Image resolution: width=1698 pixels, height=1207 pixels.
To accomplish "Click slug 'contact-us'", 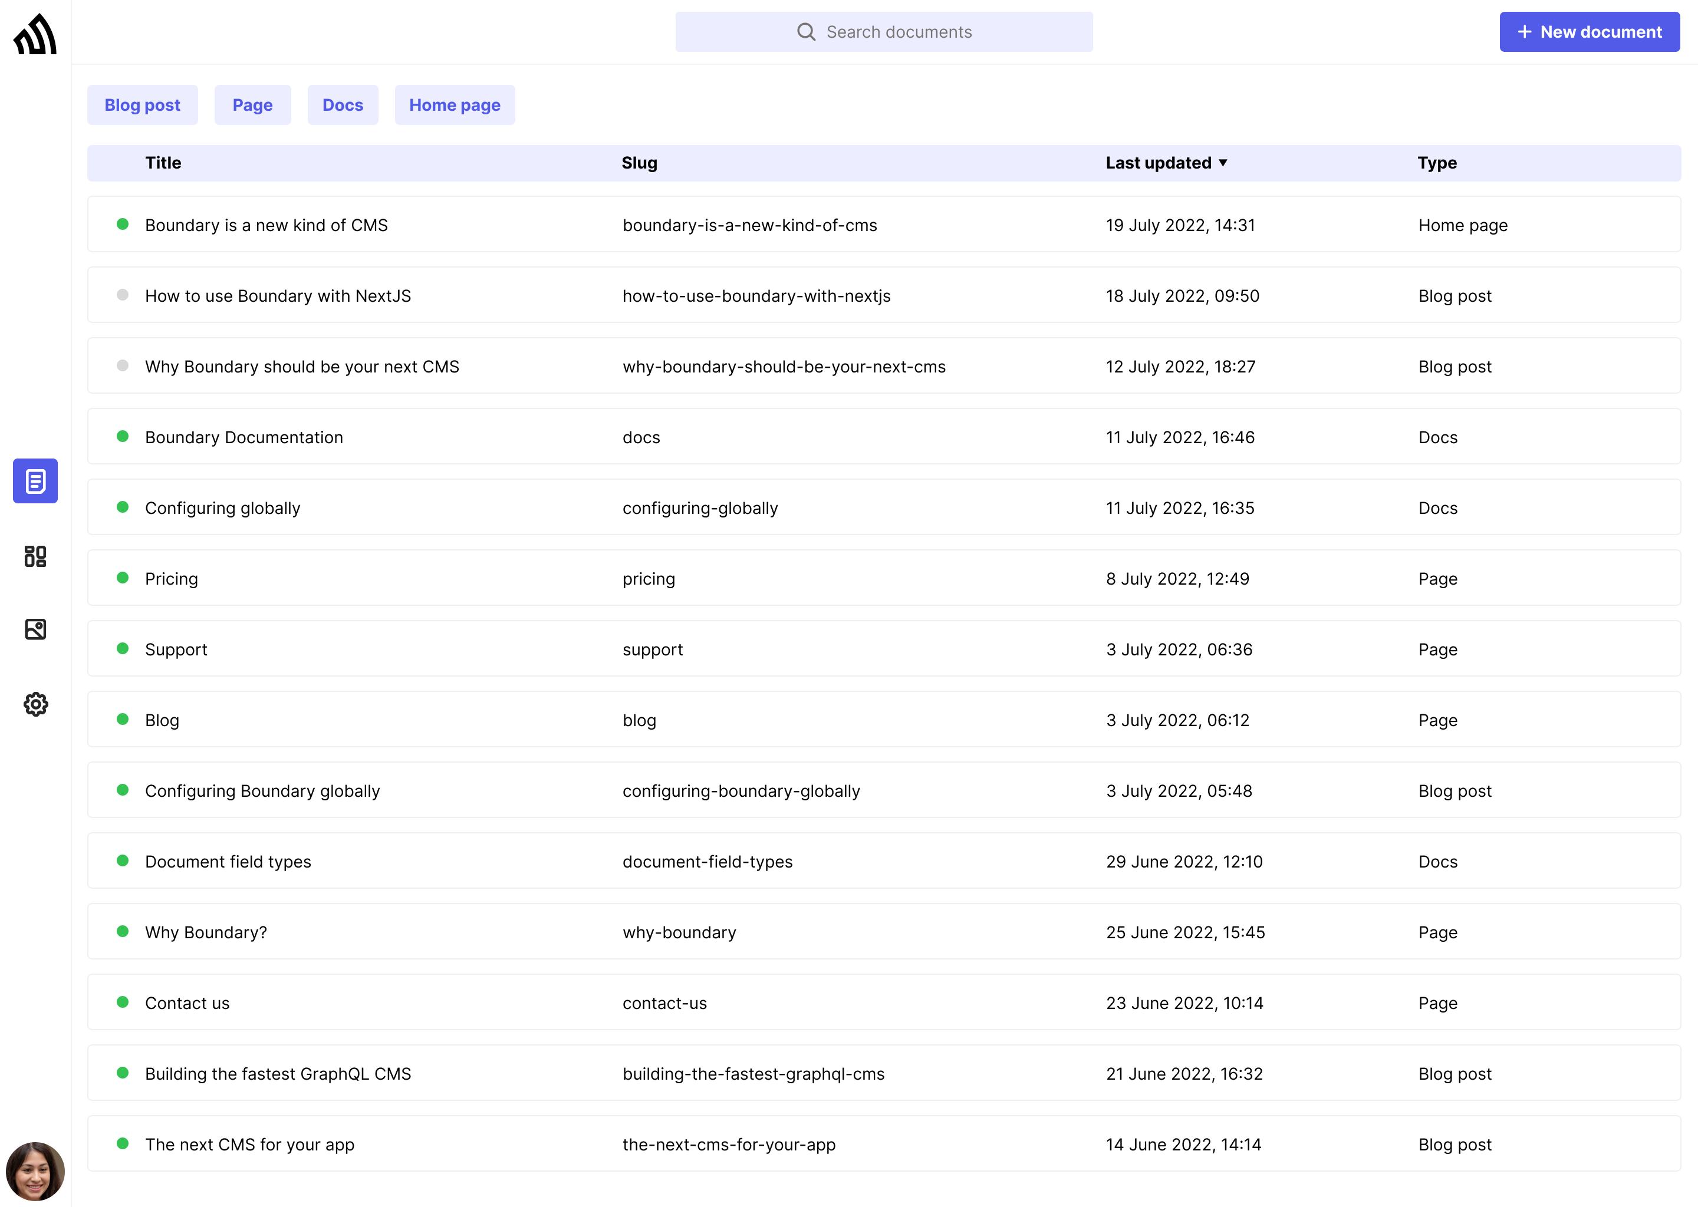I will tap(664, 1002).
